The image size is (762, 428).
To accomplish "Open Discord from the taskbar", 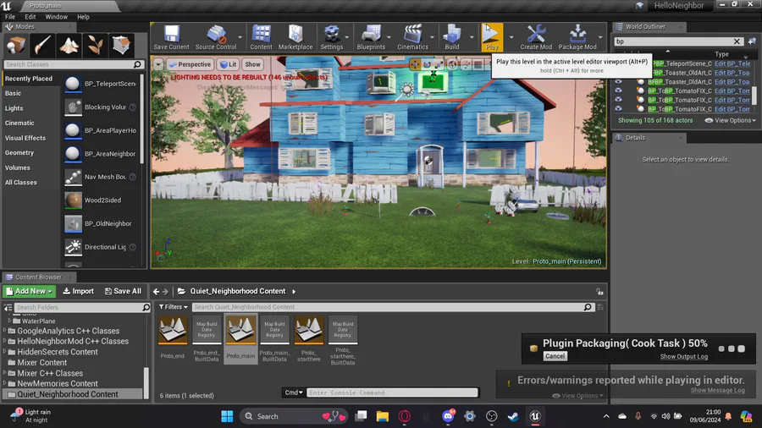I will tap(448, 416).
